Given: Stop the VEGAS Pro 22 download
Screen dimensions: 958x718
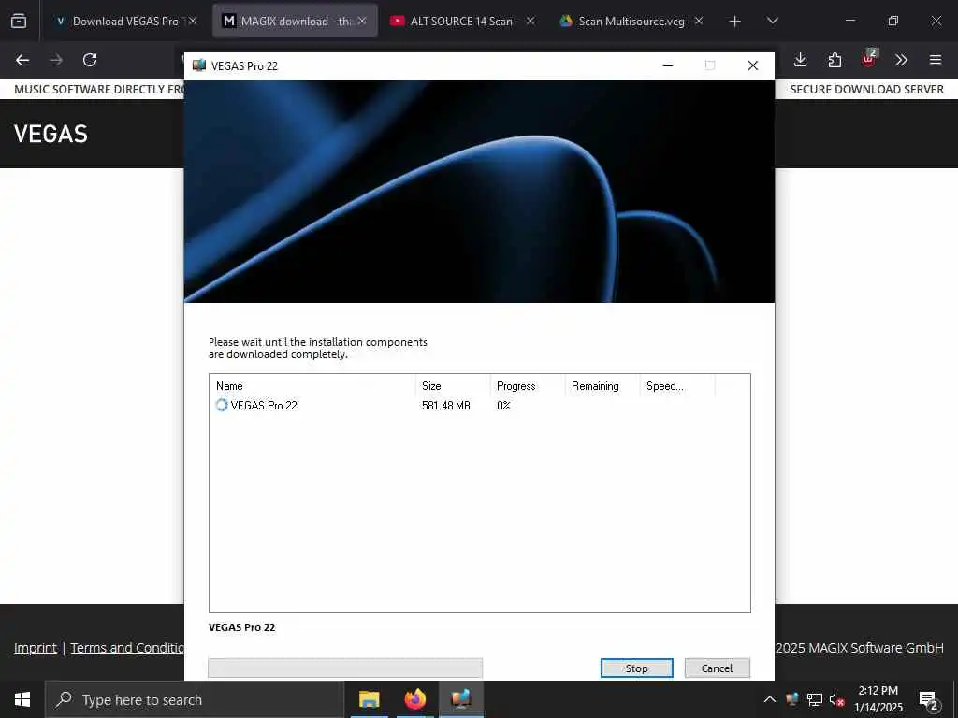Looking at the screenshot, I should pyautogui.click(x=636, y=668).
